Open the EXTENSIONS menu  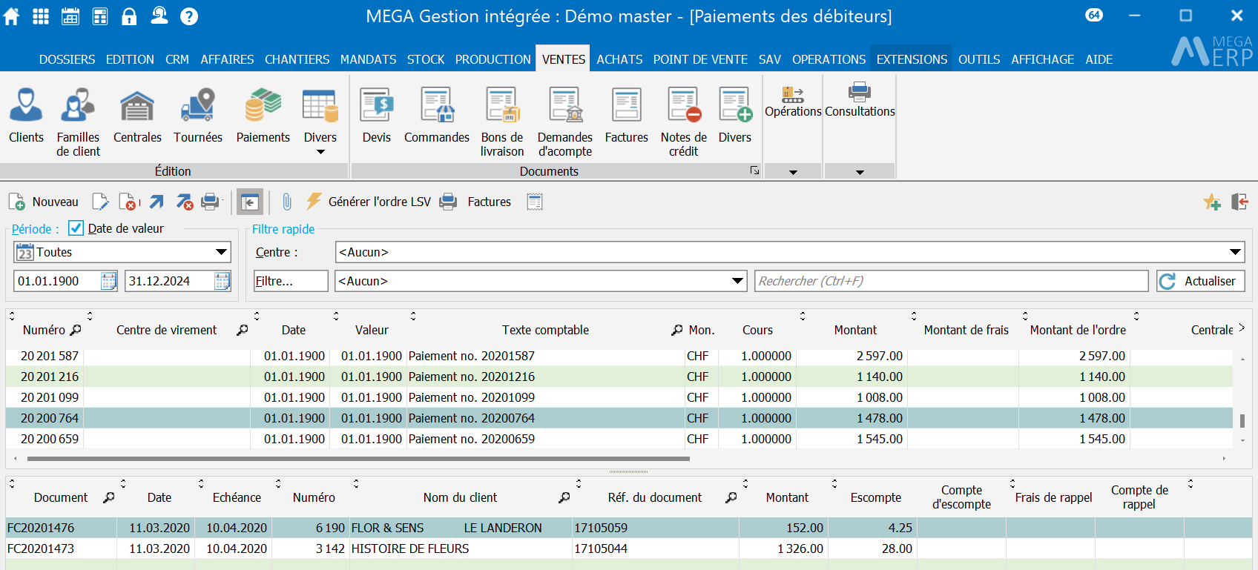(x=912, y=59)
